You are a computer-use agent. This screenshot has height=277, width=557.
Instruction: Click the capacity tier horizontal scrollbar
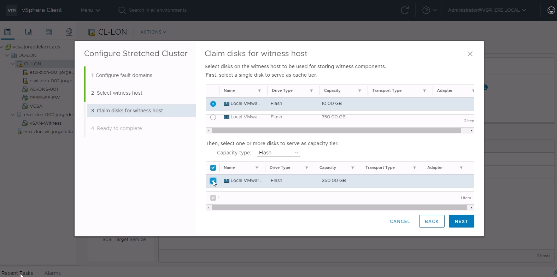pyautogui.click(x=340, y=208)
